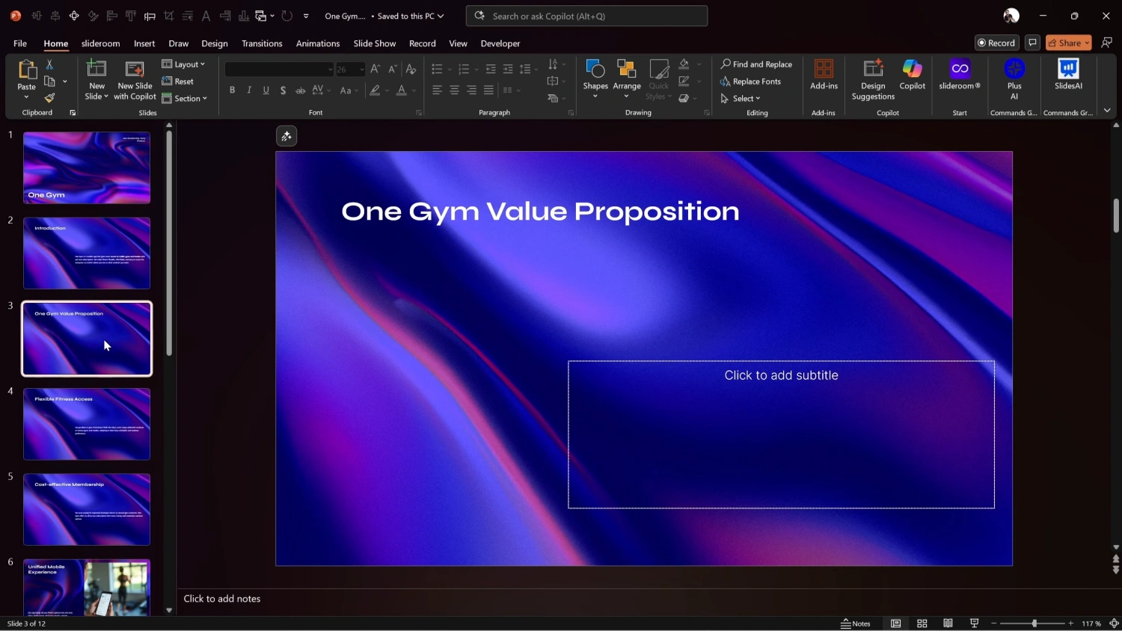Viewport: 1122px width, 631px height.
Task: Click the Format Painter brush icon
Action: tap(49, 98)
